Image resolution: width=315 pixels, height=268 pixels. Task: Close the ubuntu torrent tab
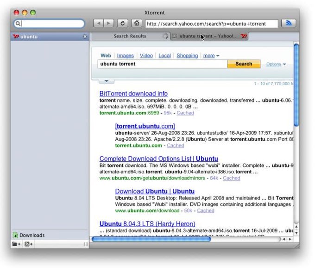[x=174, y=36]
